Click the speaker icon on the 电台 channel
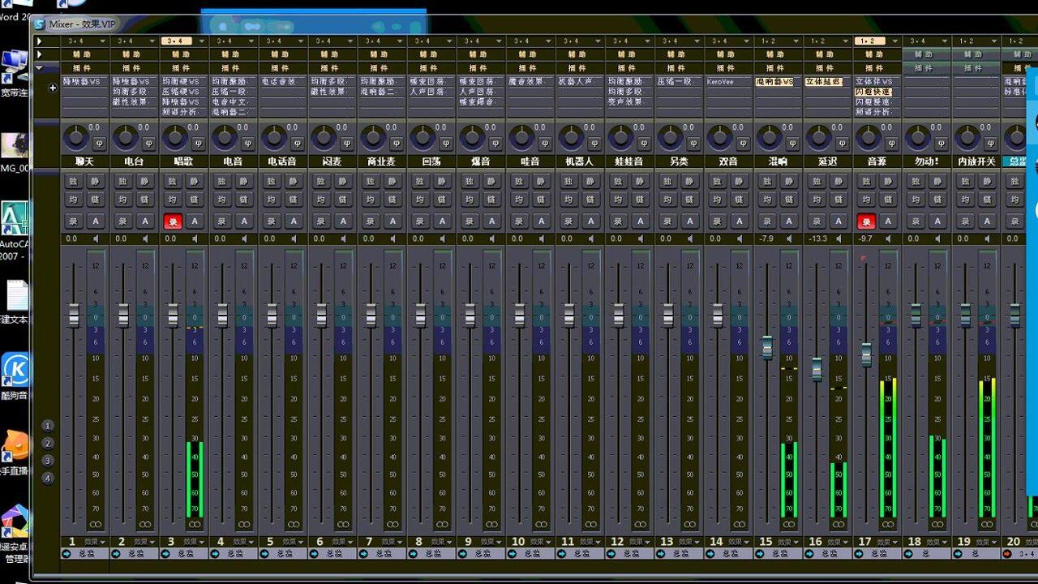Image resolution: width=1038 pixels, height=584 pixels. [x=147, y=238]
